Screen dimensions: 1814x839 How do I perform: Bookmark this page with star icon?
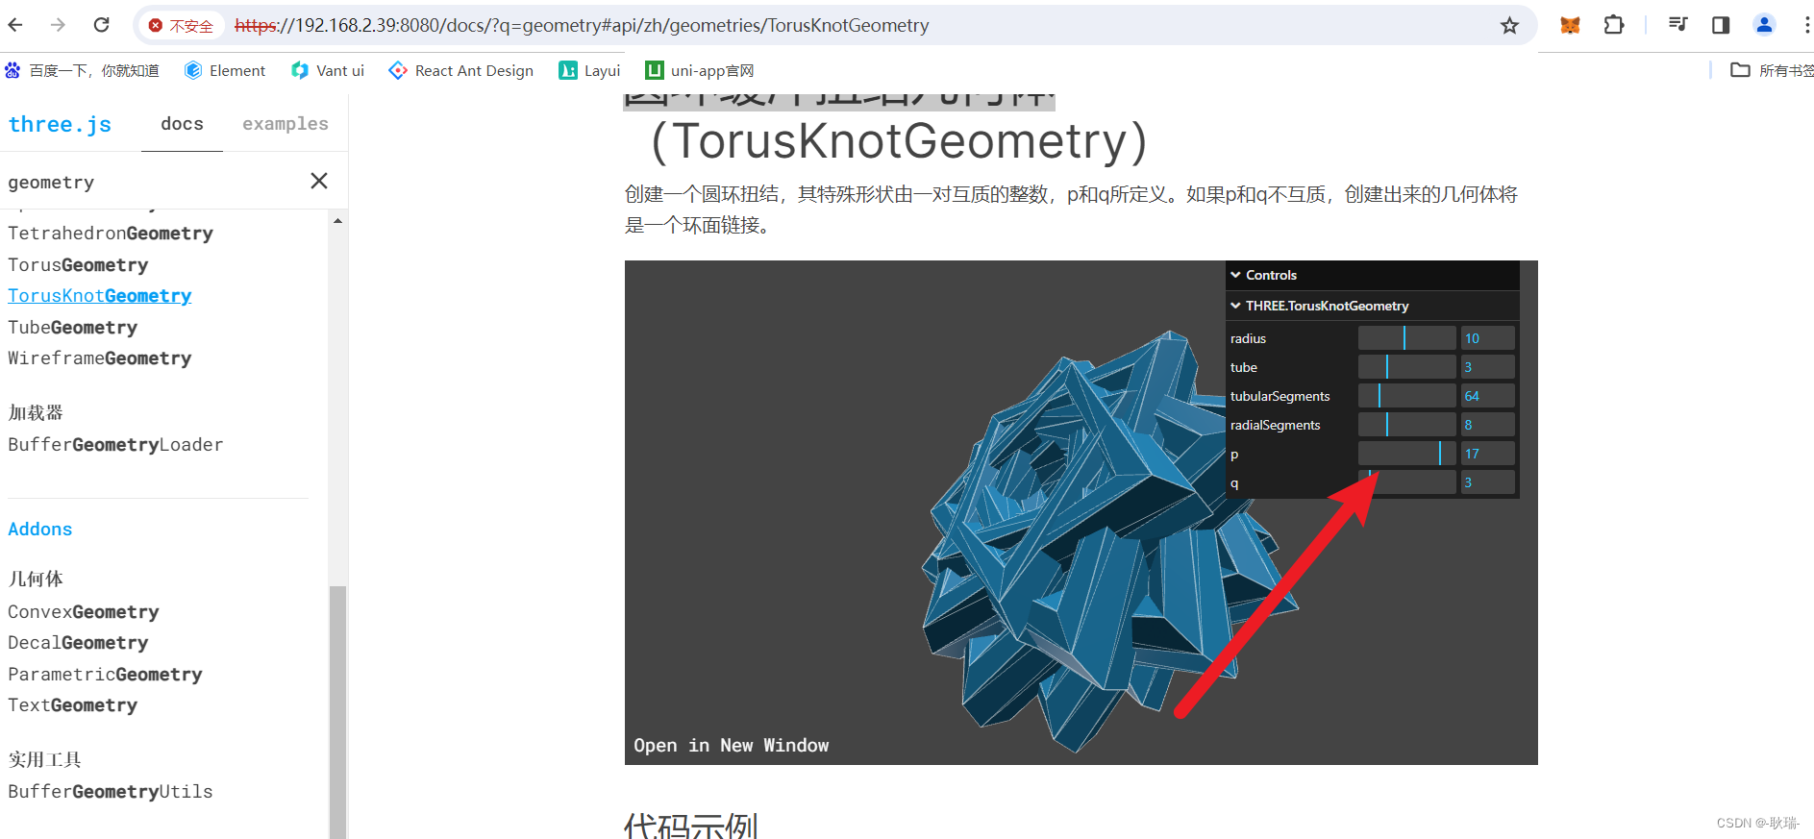(1509, 26)
